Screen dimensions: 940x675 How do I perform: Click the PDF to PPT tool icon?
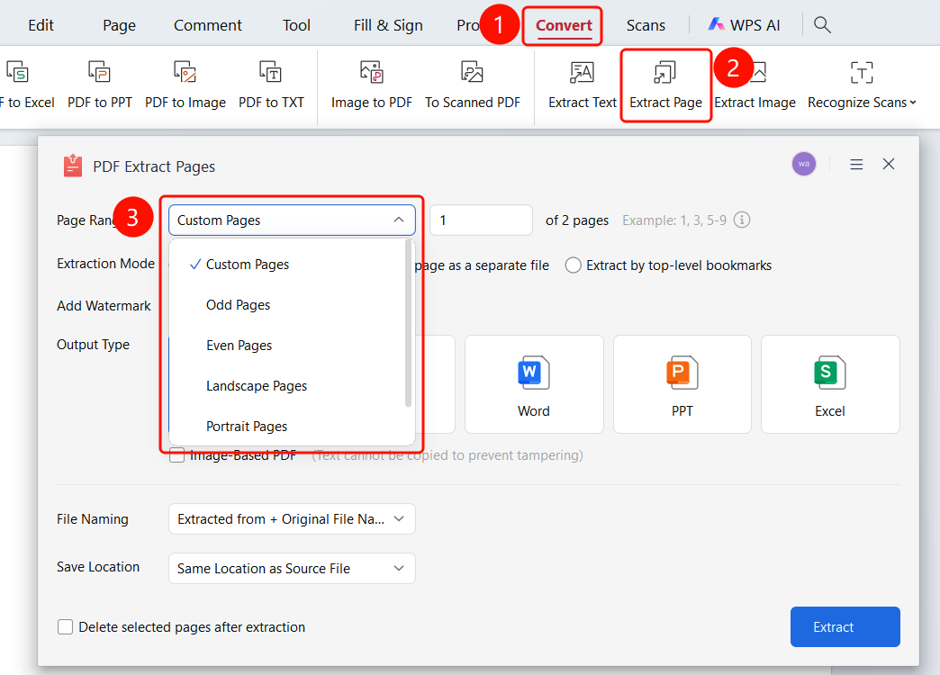[100, 72]
